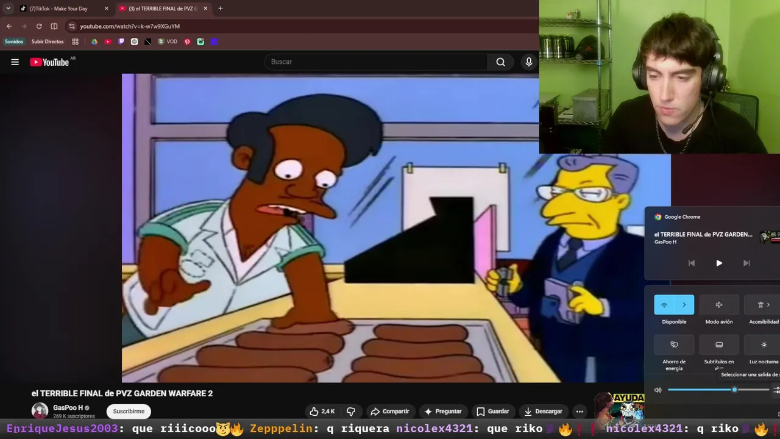Open the VOD bookmark

[x=168, y=41]
